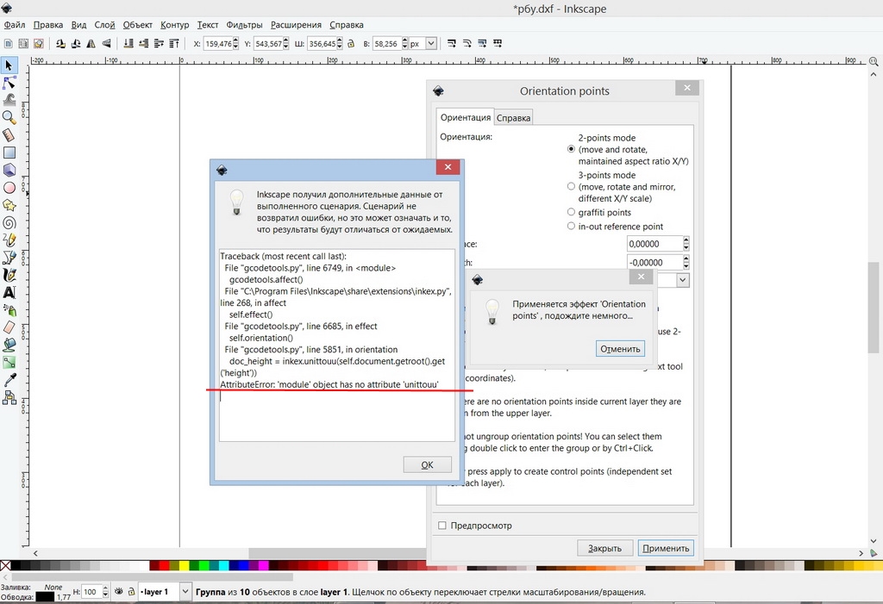The image size is (883, 604).
Task: Click Rotate 90° counter-clockwise icon
Action: point(60,43)
